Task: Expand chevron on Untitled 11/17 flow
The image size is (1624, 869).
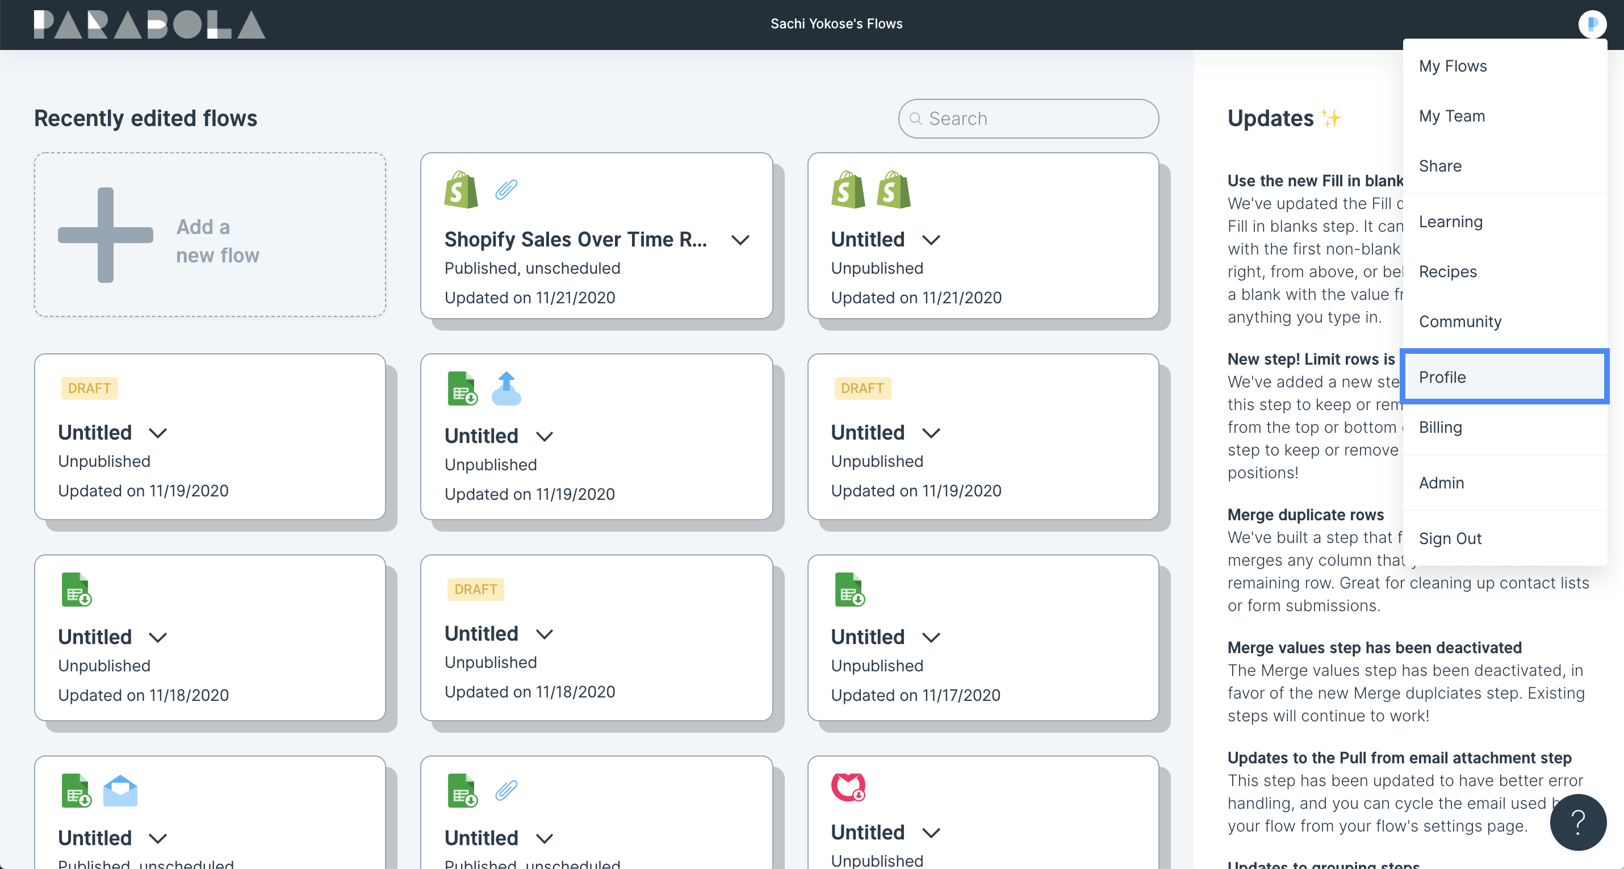Action: [x=931, y=638]
